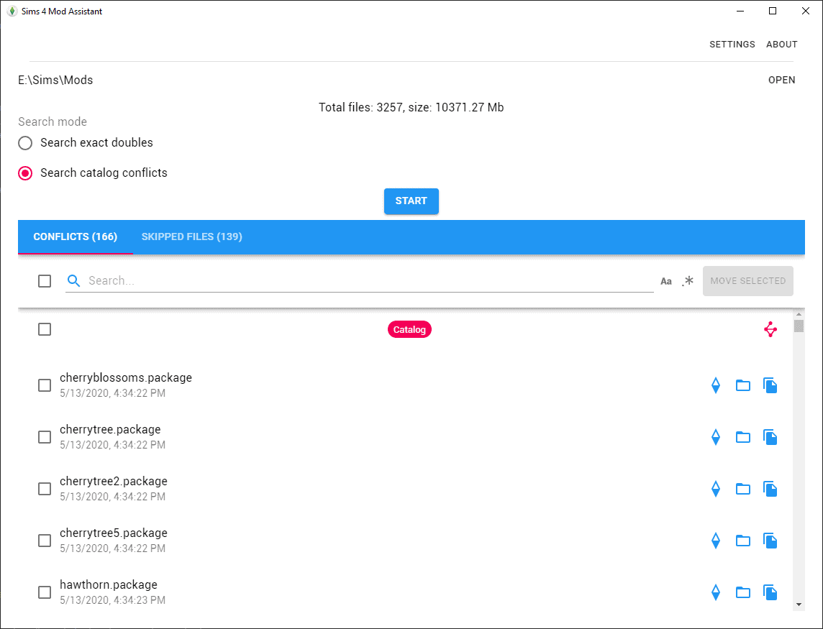The width and height of the screenshot is (823, 629).
Task: Select the 'Search exact doubles' radio button
Action: [25, 143]
